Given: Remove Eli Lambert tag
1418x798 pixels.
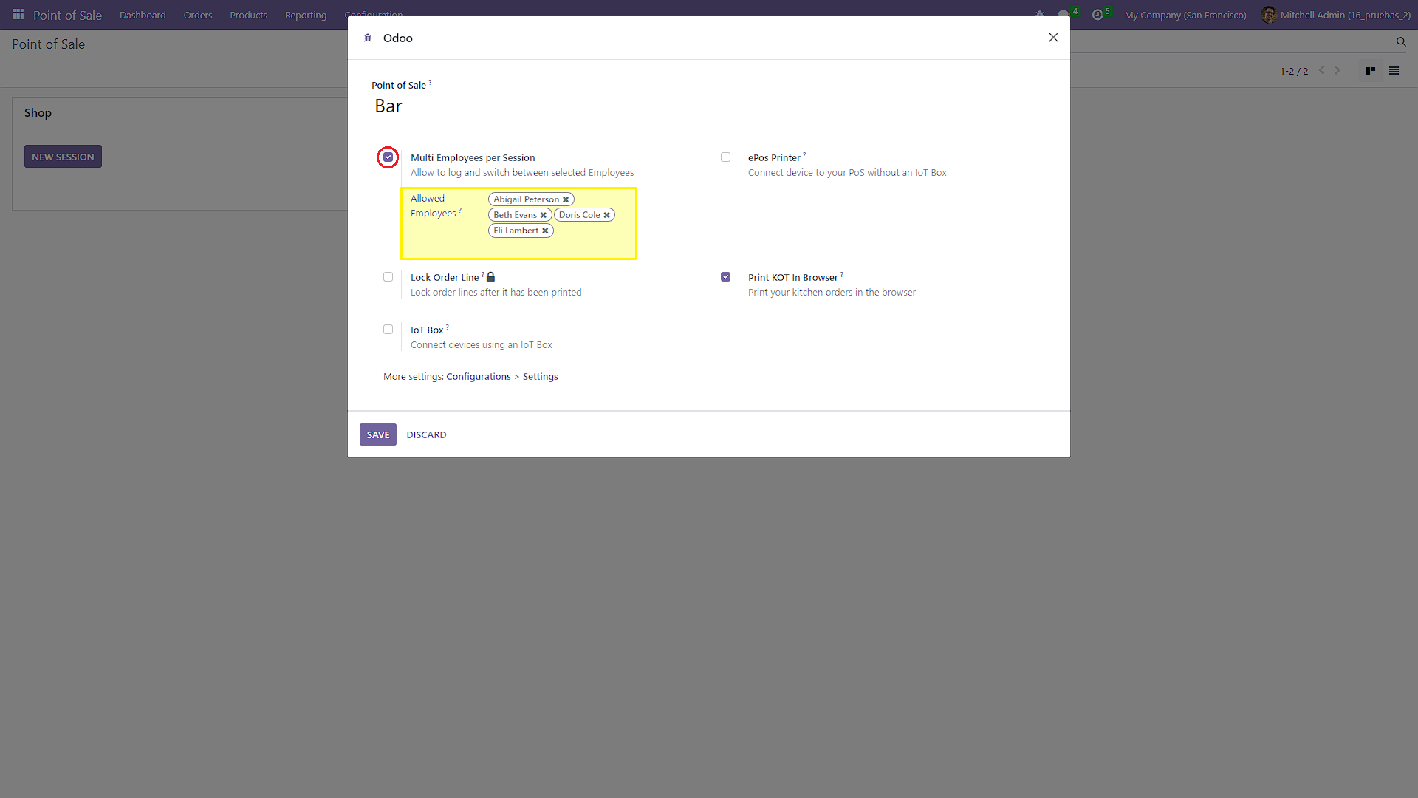Looking at the screenshot, I should pos(545,231).
